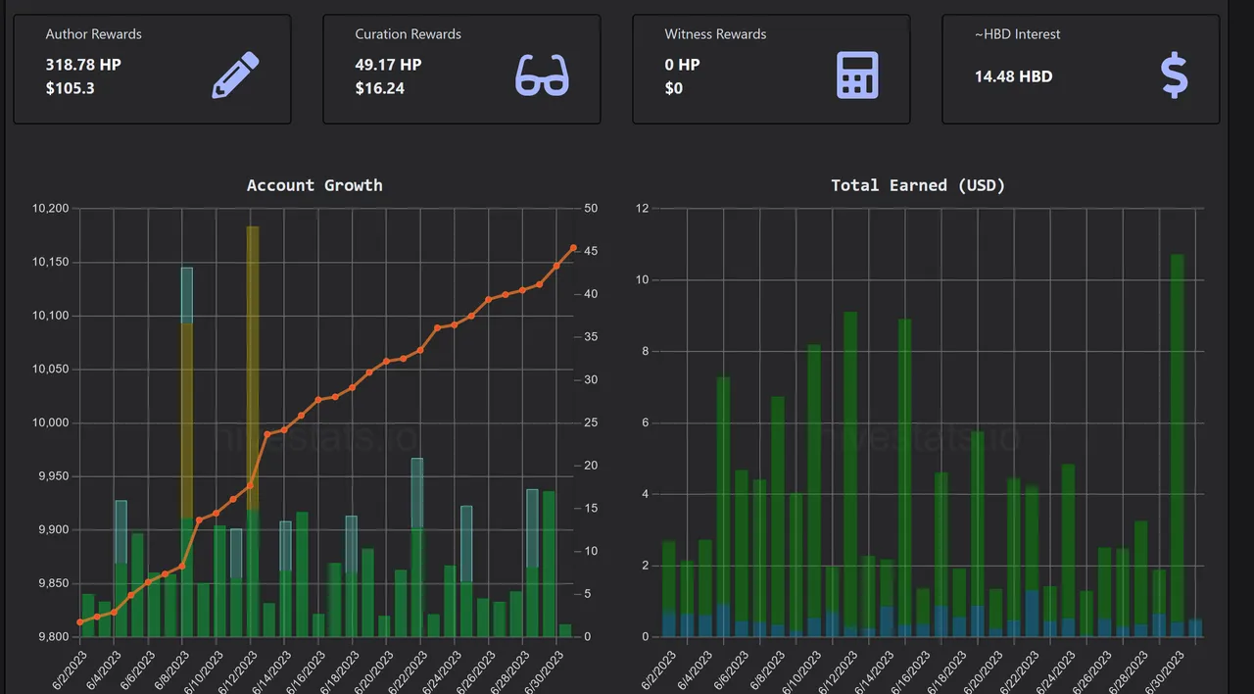Image resolution: width=1254 pixels, height=694 pixels.
Task: Select the 318.78 HP author value
Action: click(x=83, y=65)
